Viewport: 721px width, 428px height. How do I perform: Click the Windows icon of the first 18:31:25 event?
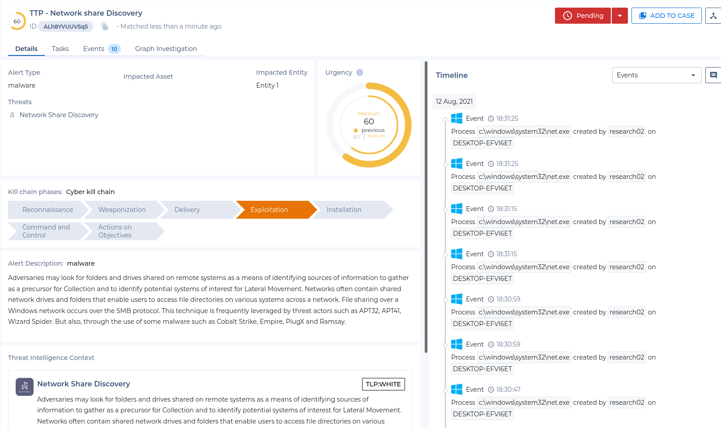point(456,119)
